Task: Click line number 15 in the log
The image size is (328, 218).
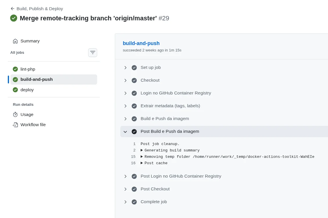Action: [x=133, y=157]
